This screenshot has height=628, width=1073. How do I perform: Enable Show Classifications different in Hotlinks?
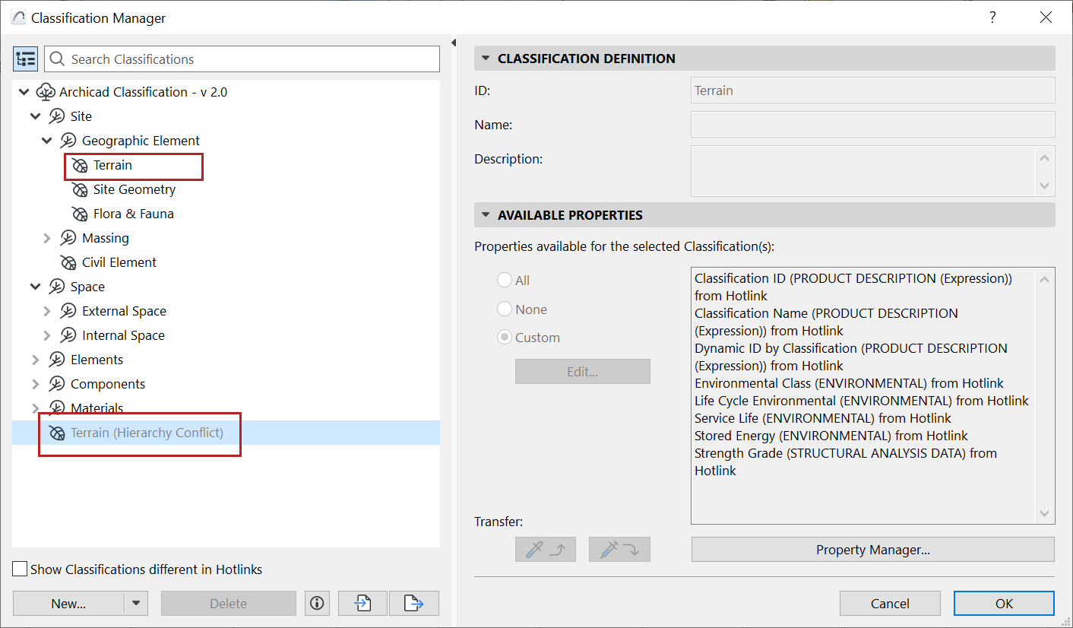(x=20, y=569)
